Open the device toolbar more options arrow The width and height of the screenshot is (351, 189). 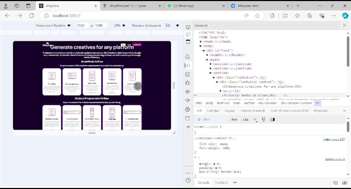(178, 25)
